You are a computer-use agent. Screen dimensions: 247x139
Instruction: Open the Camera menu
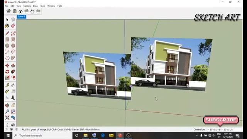[27, 6]
